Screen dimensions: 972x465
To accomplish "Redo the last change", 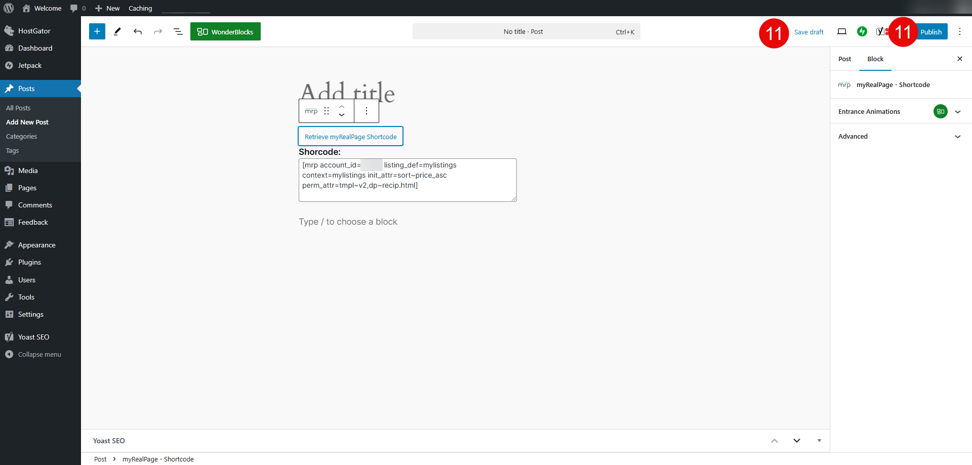I will pyautogui.click(x=158, y=31).
